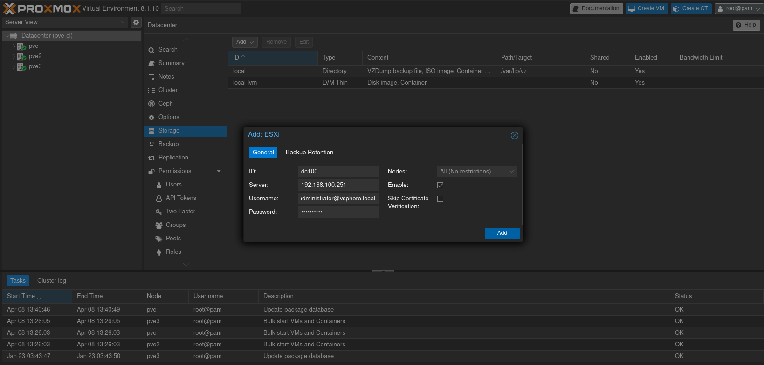
Task: Click the Summary book icon
Action: [151, 64]
